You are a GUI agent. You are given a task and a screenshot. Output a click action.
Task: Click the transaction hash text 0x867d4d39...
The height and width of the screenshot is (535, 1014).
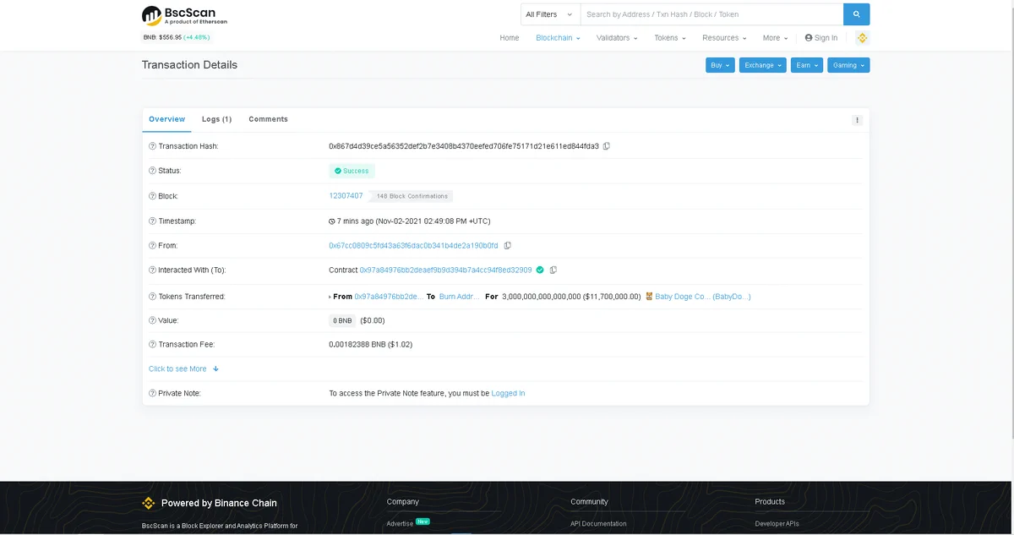click(464, 146)
